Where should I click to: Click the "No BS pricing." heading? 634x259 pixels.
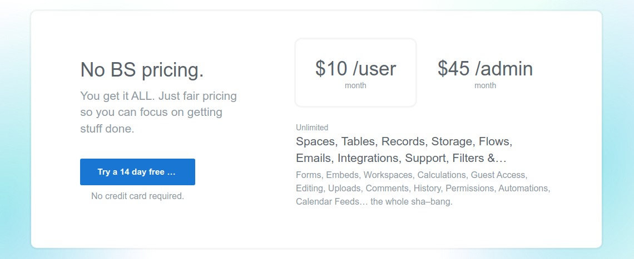click(x=142, y=69)
